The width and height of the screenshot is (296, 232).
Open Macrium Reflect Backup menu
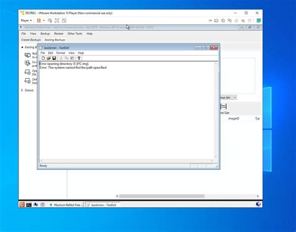click(45, 34)
